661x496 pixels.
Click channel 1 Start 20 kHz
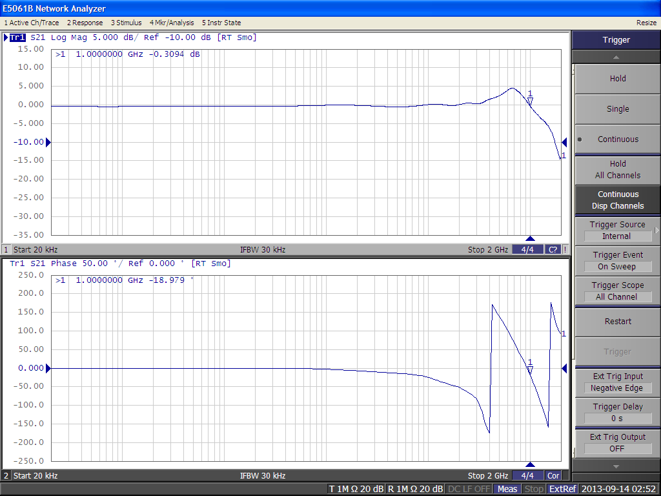(x=36, y=250)
